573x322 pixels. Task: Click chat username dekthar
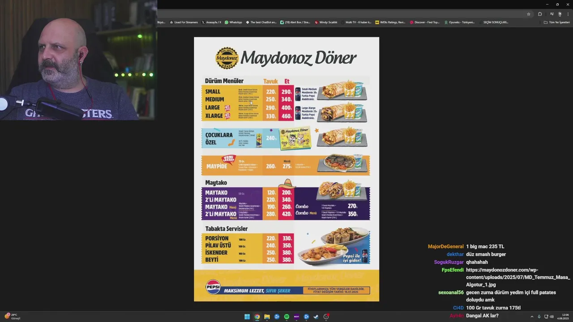(455, 254)
